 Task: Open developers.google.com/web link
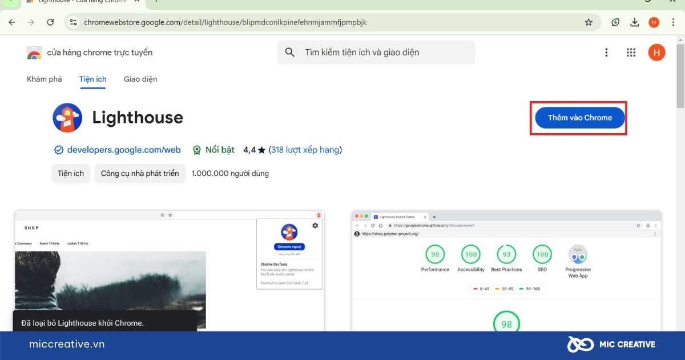[124, 150]
